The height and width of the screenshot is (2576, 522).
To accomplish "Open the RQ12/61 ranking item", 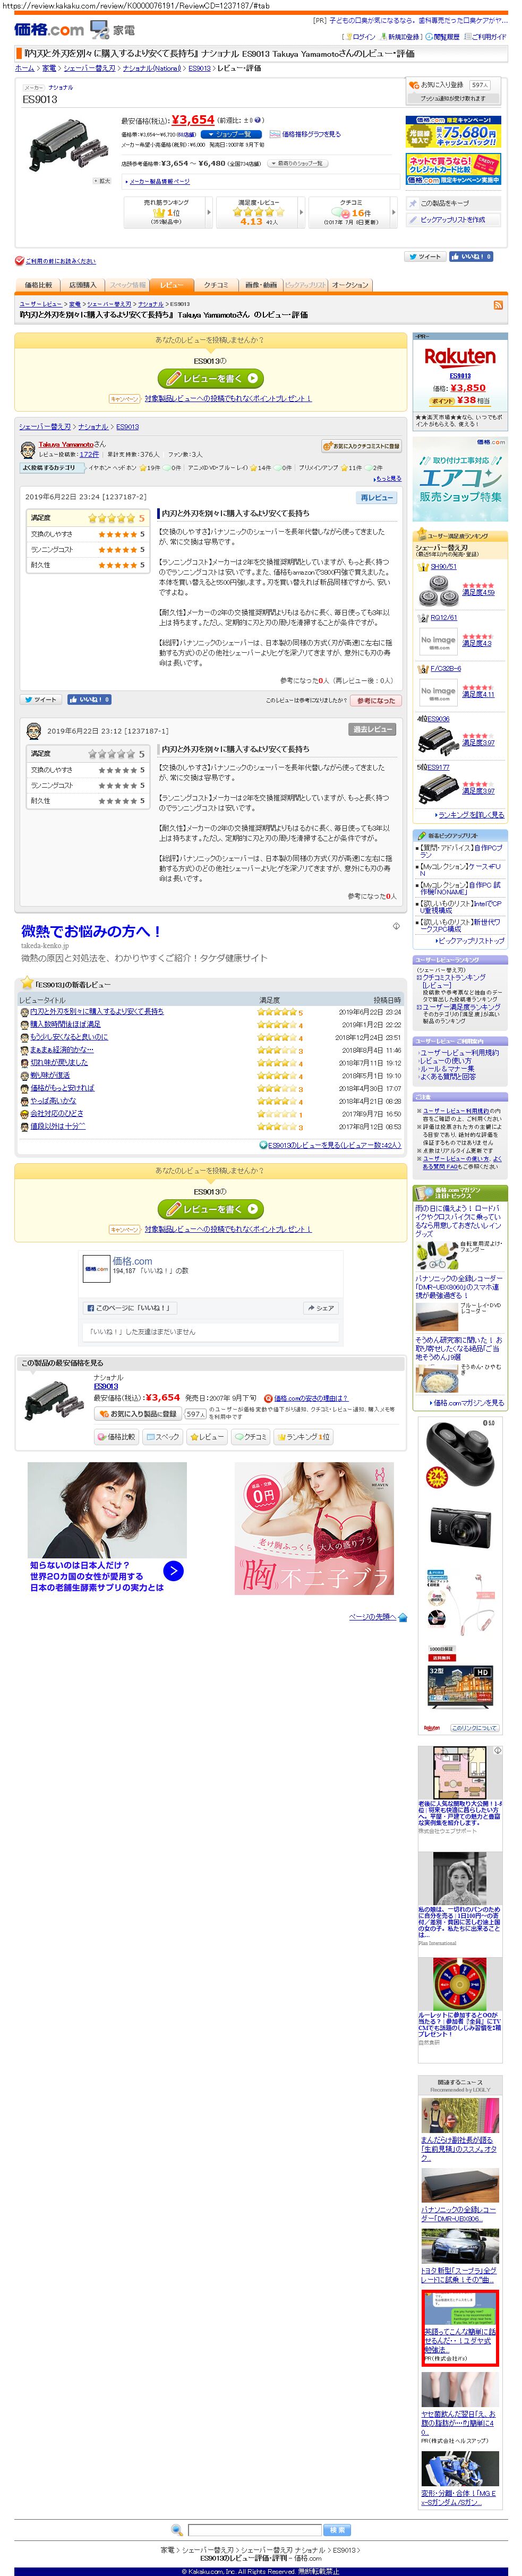I will 443,617.
